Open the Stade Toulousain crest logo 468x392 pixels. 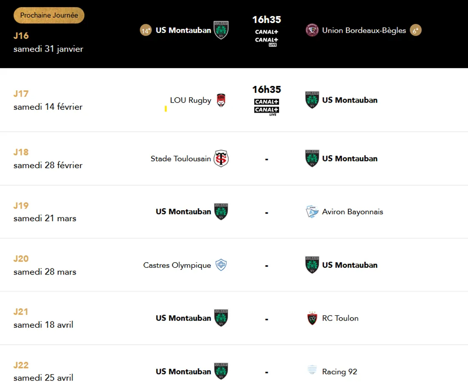point(222,158)
